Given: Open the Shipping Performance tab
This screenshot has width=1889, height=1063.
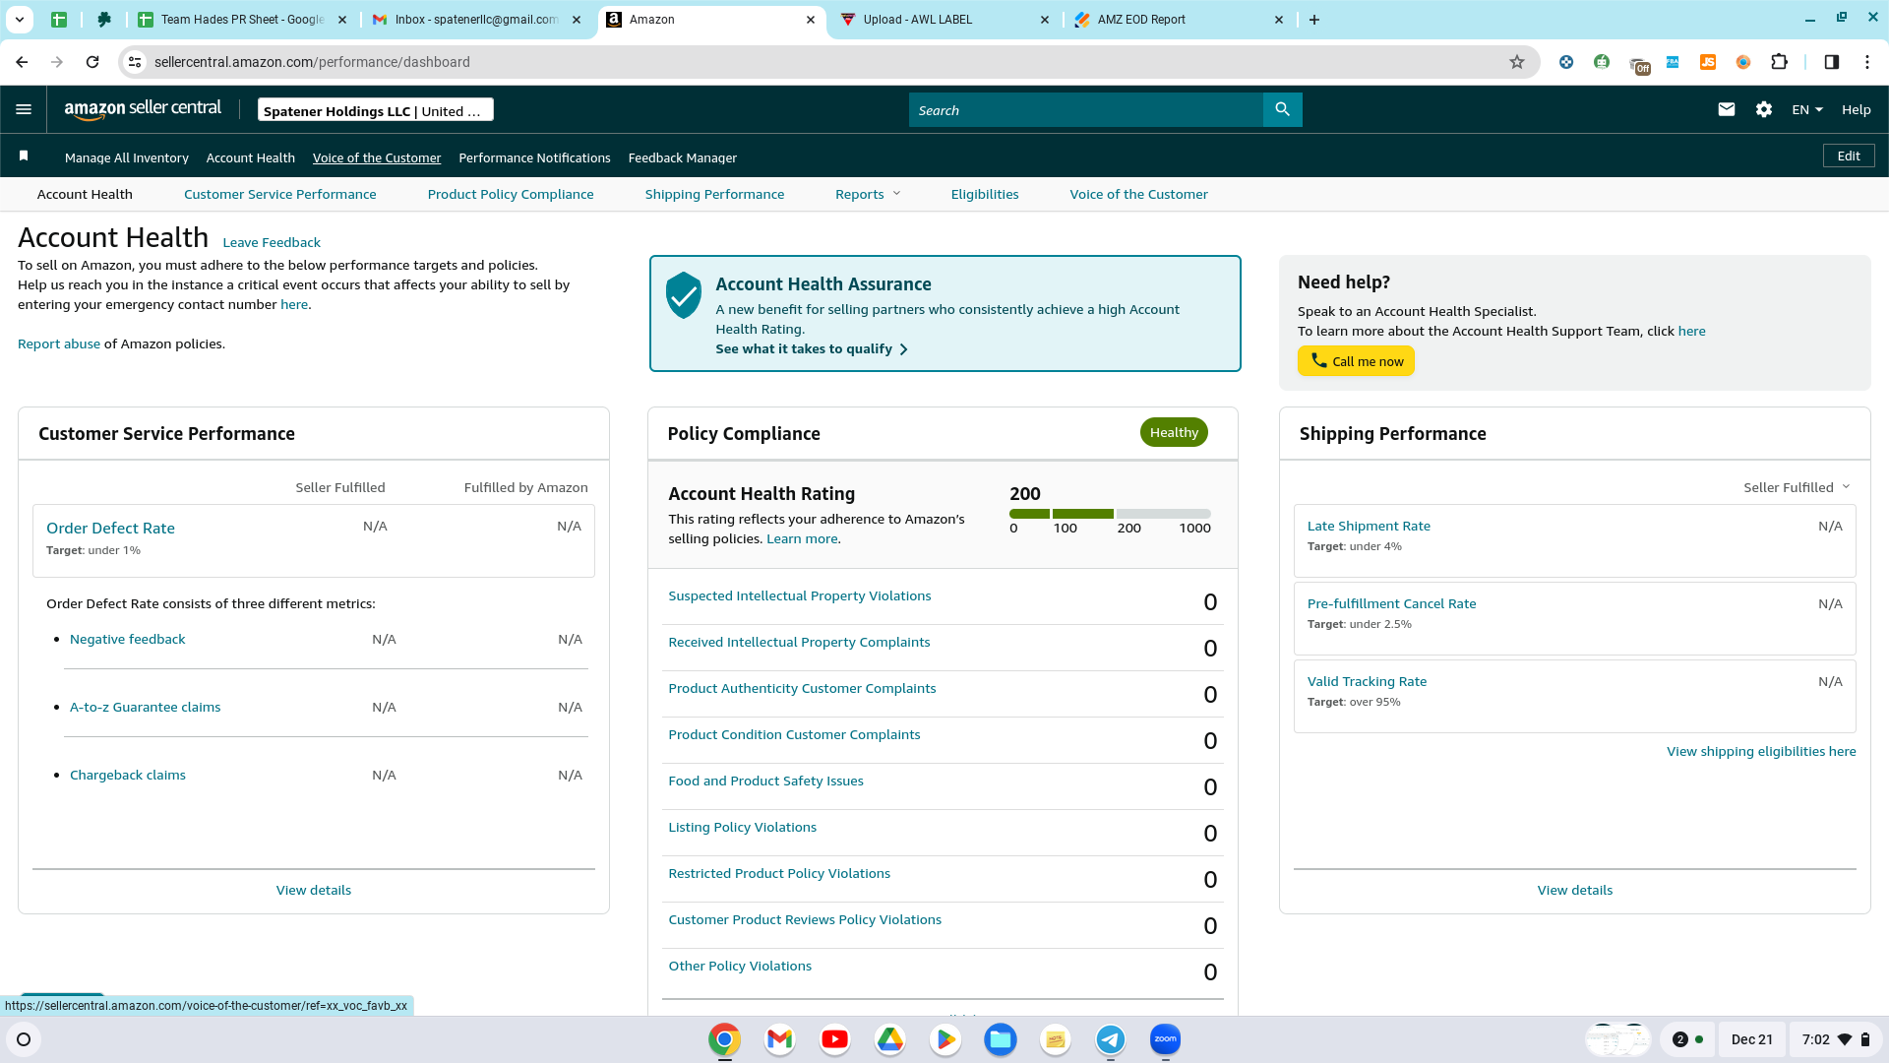Looking at the screenshot, I should (x=714, y=195).
